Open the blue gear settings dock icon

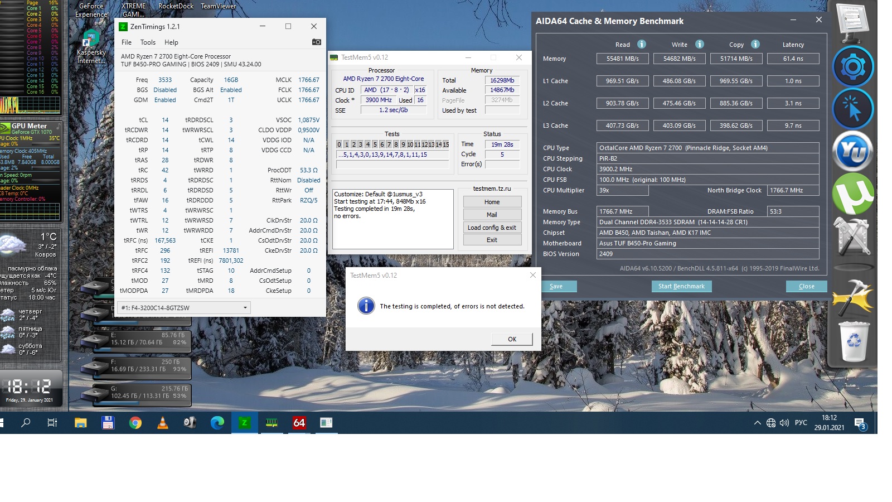pos(853,66)
